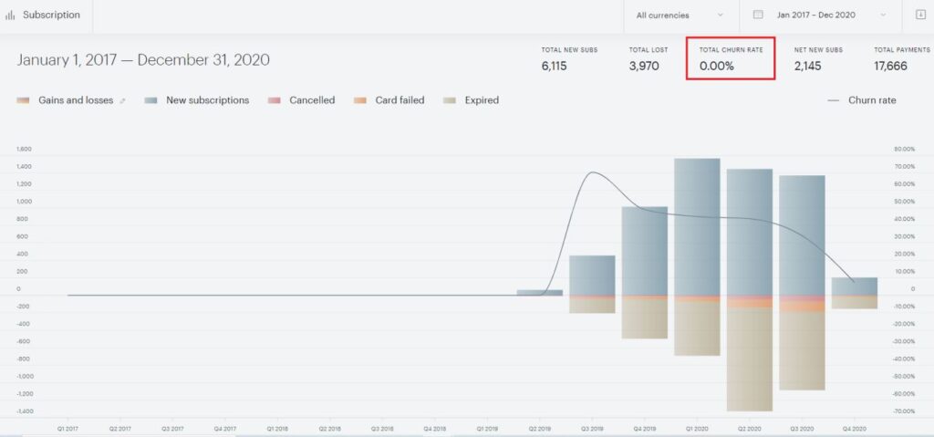934x437 pixels.
Task: Click the Net New Subs value 2,145
Action: click(x=809, y=67)
